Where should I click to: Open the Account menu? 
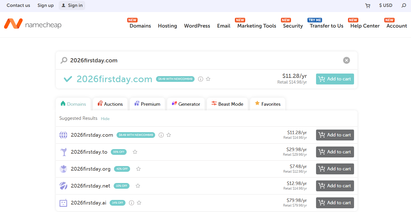tap(397, 26)
